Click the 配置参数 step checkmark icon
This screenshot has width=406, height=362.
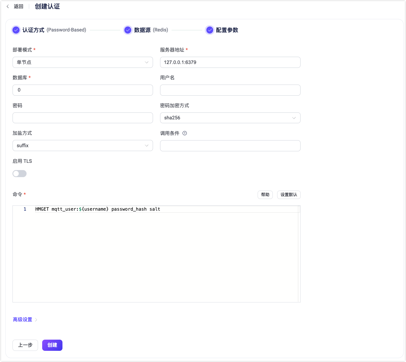[210, 30]
